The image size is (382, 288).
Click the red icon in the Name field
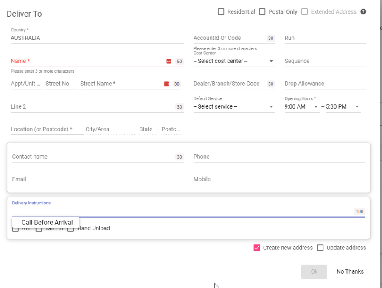click(169, 62)
